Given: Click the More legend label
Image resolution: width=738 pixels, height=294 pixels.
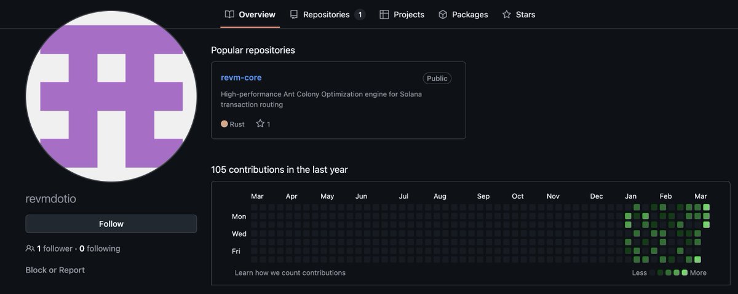Looking at the screenshot, I should coord(698,272).
